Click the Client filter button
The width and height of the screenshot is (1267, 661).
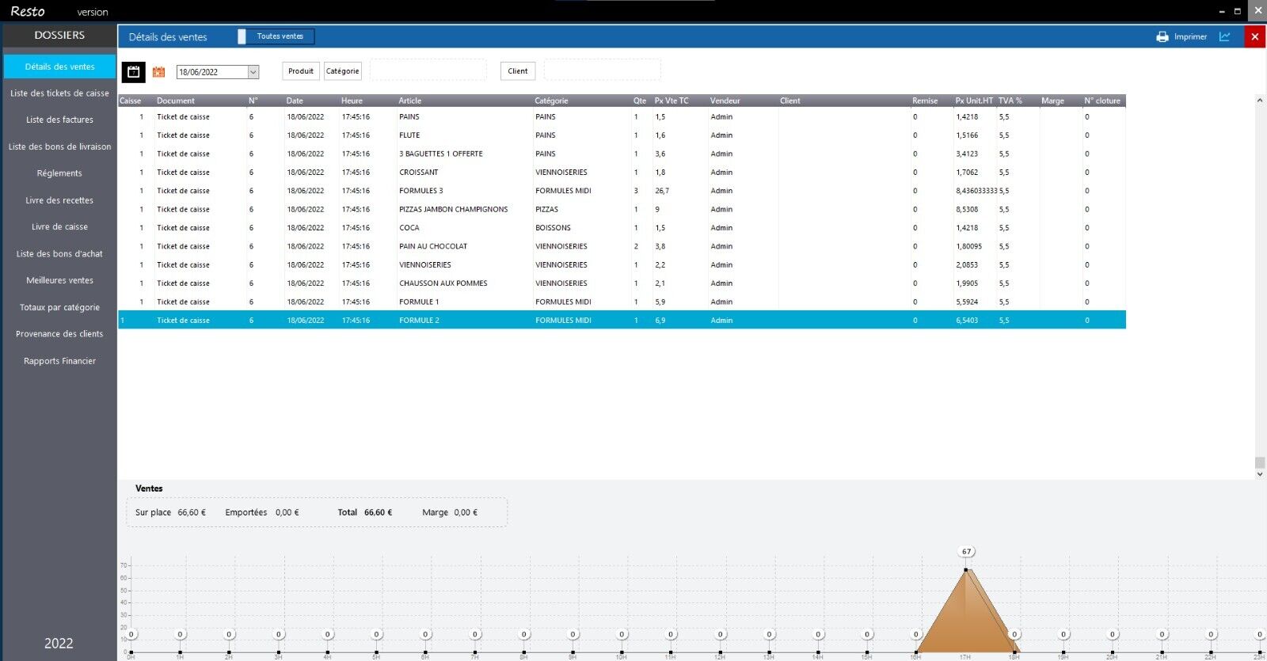tap(517, 71)
